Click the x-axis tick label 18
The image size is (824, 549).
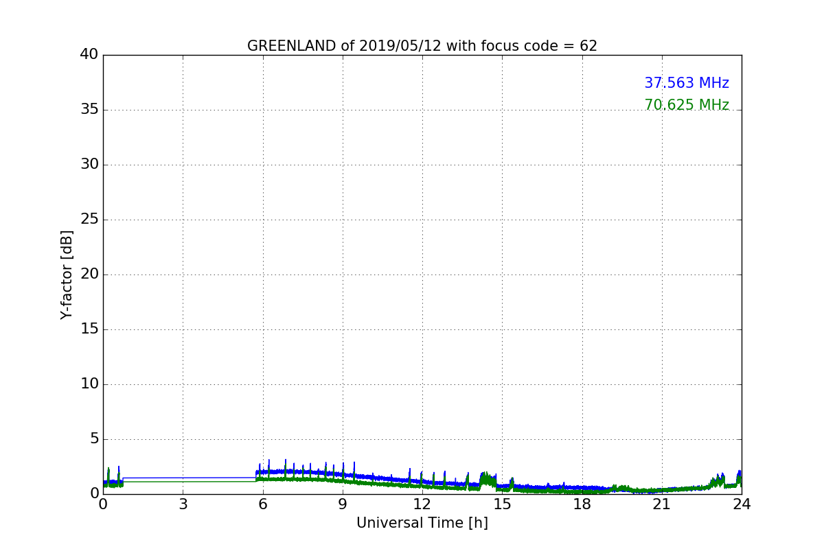pyautogui.click(x=582, y=504)
